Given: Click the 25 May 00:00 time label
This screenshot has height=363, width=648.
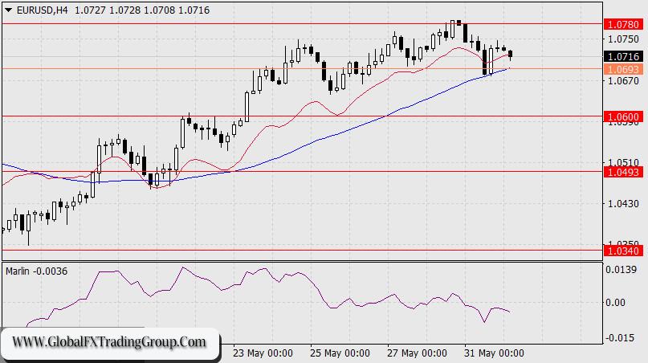Looking at the screenshot, I should tap(340, 353).
